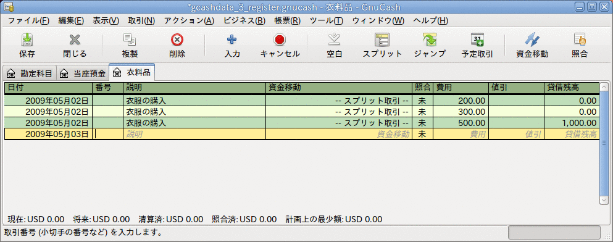
Task: Click the 照合 (Reconcile) toolbar icon
Action: click(580, 40)
